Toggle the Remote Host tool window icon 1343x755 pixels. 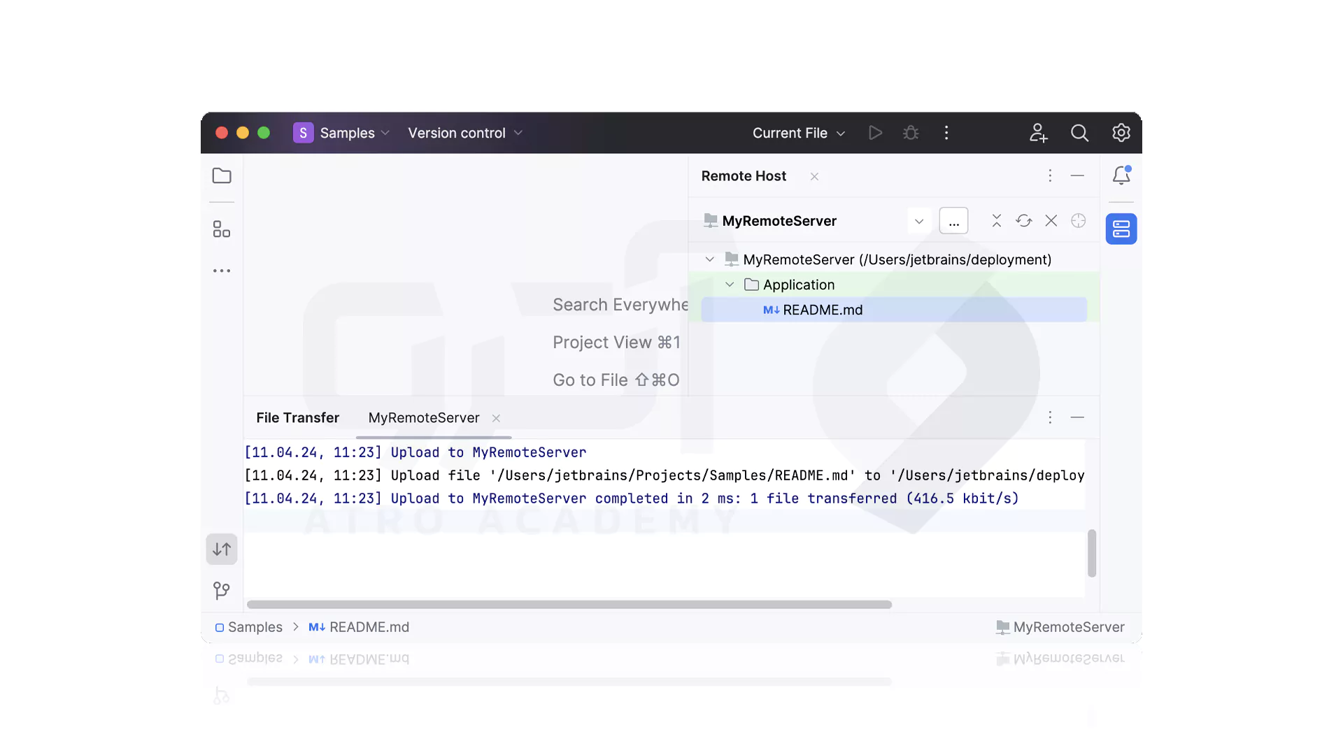click(x=1121, y=229)
